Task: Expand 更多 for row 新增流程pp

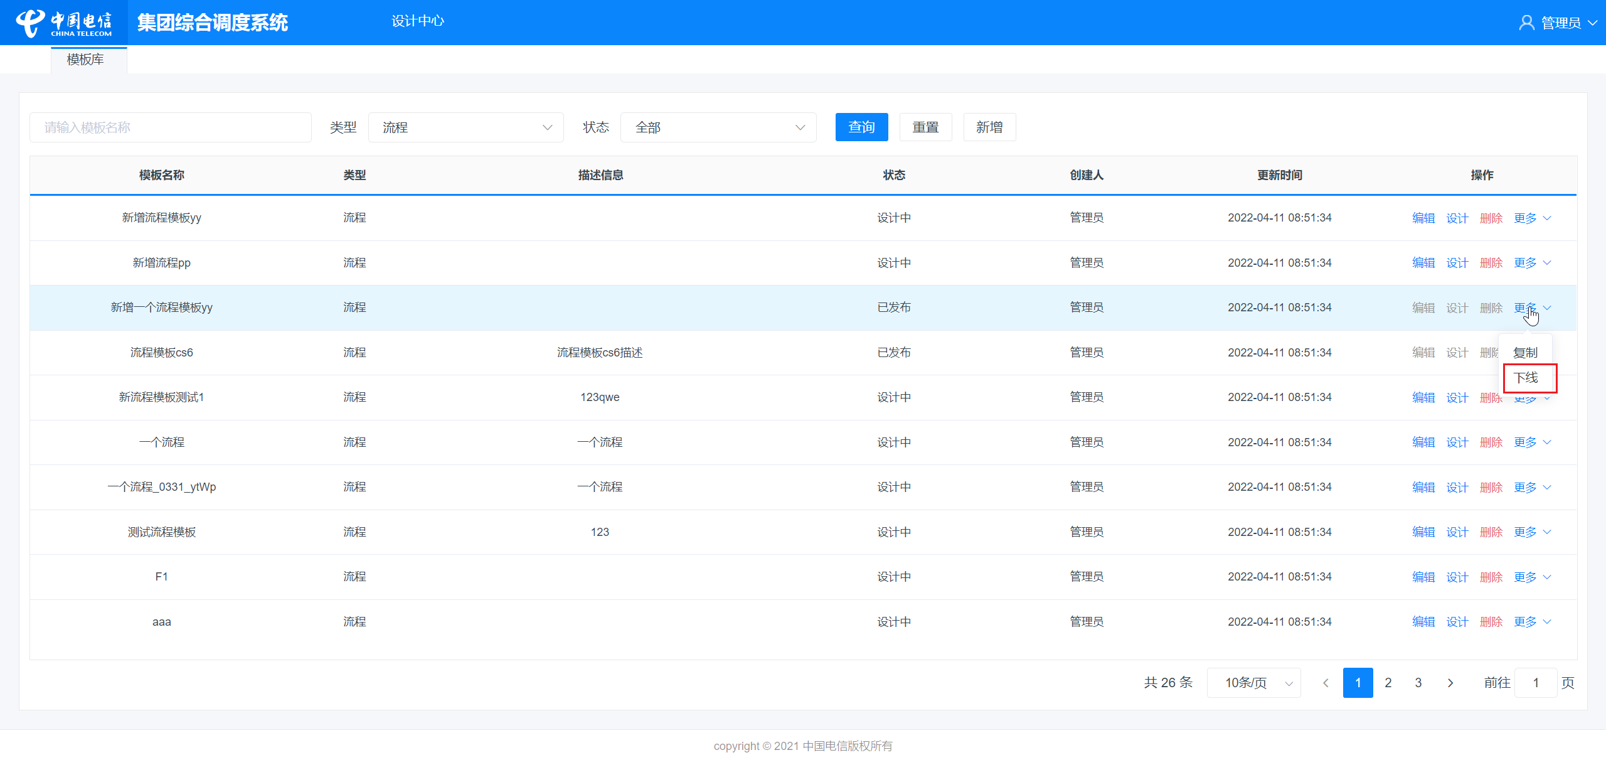Action: coord(1532,263)
